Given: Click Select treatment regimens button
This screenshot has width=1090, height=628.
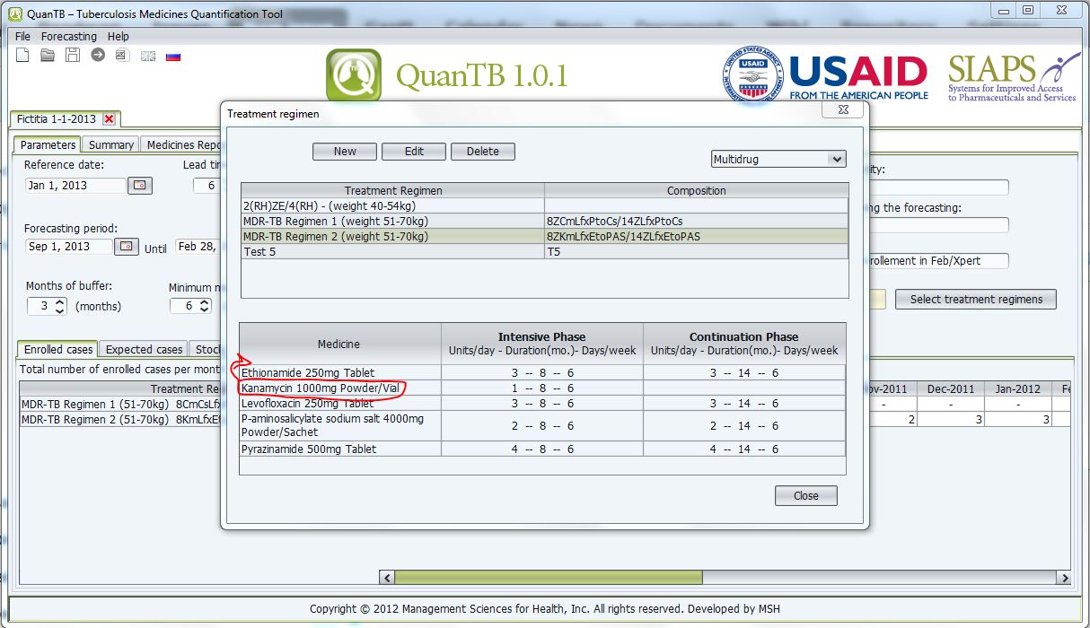Looking at the screenshot, I should [976, 299].
